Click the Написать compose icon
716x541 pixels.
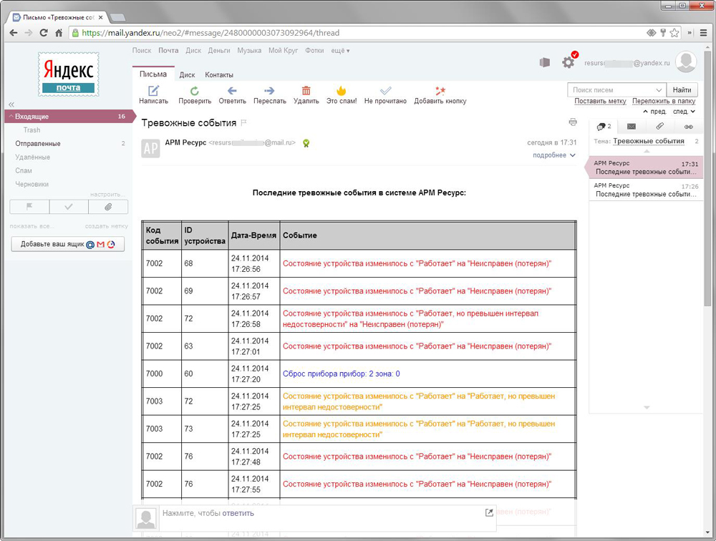coord(153,92)
